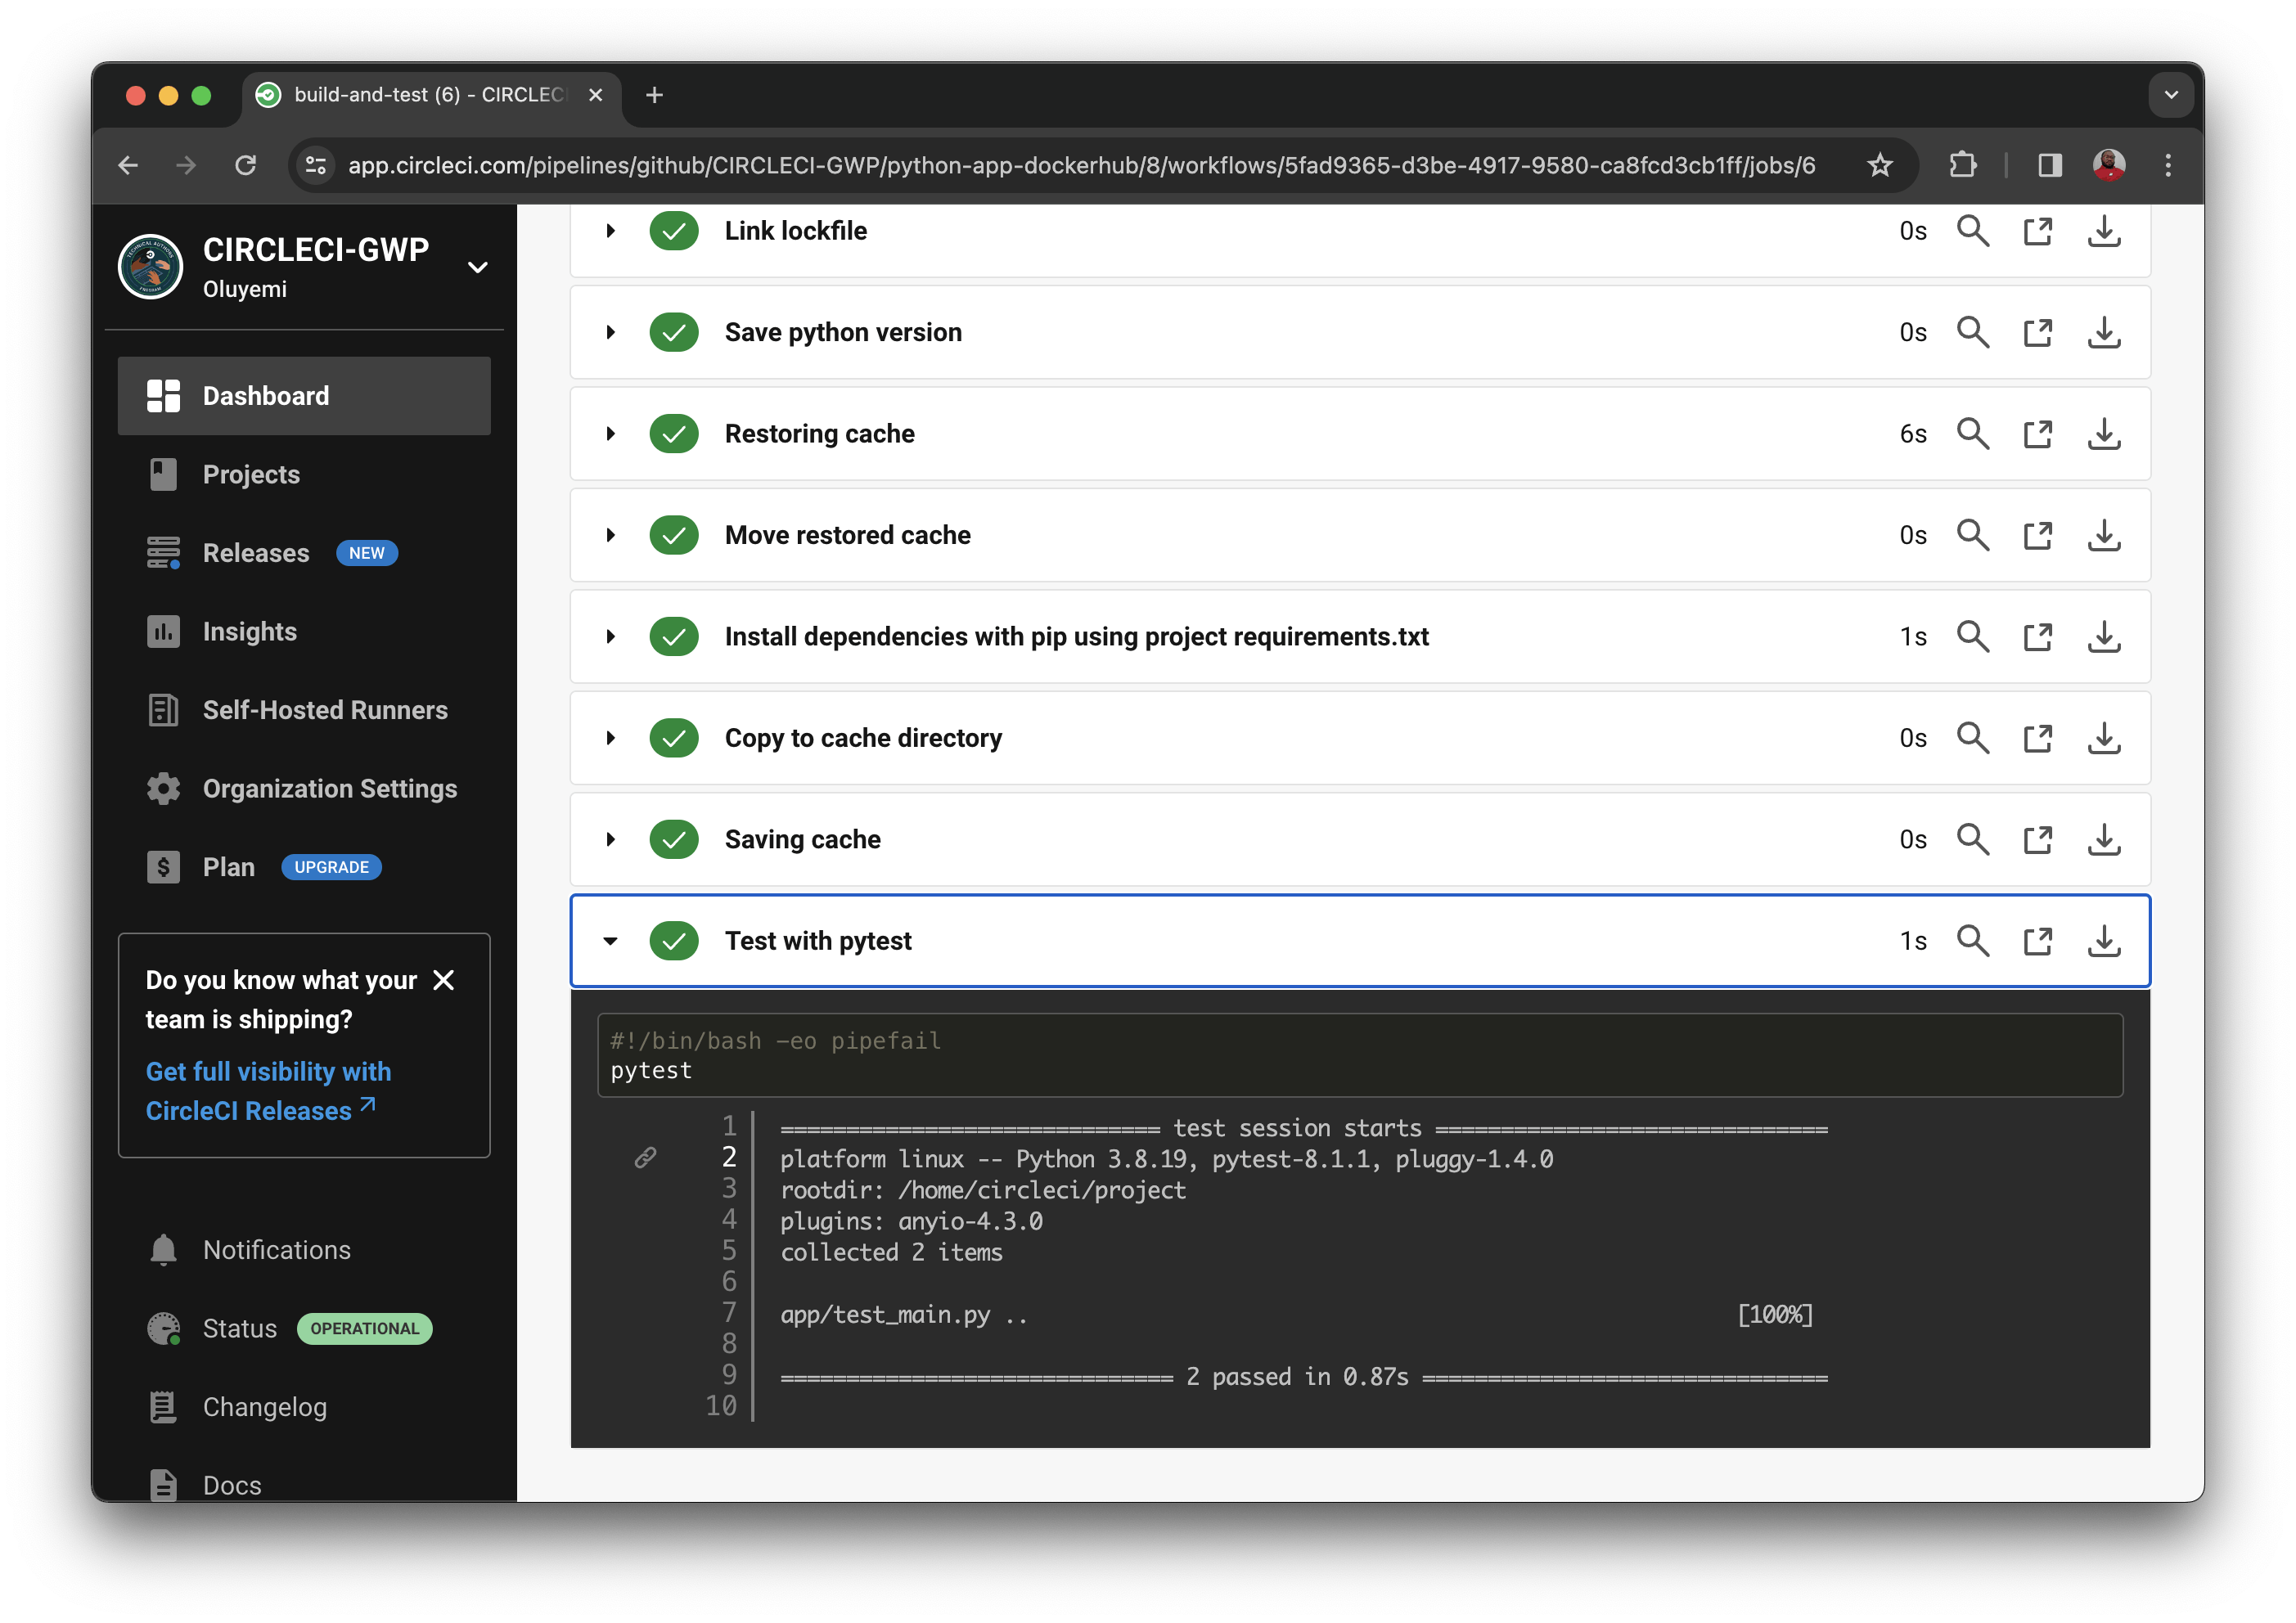This screenshot has width=2296, height=1623.
Task: Open the Self-Hosted Runners page
Action: point(325,710)
